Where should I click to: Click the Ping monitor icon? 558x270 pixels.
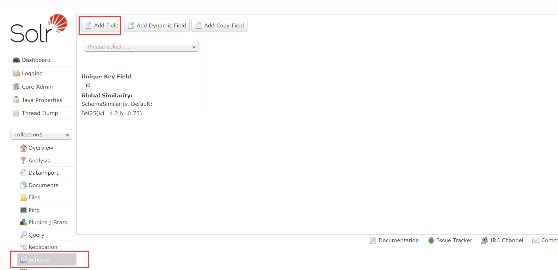click(24, 210)
